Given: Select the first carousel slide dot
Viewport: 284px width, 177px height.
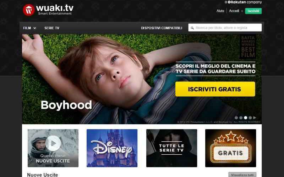Looking at the screenshot, I should point(236,118).
